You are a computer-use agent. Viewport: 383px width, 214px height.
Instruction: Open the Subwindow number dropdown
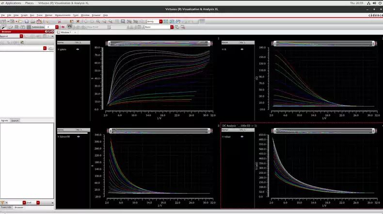click(x=57, y=27)
